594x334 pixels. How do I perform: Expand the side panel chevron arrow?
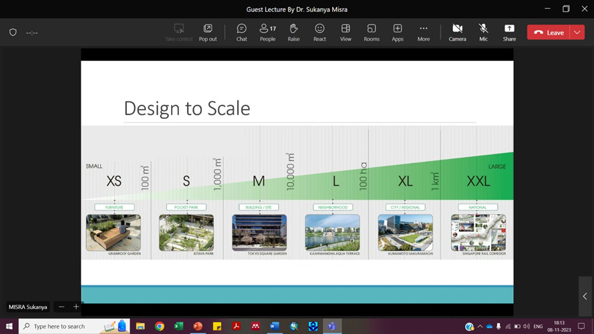coord(585,296)
